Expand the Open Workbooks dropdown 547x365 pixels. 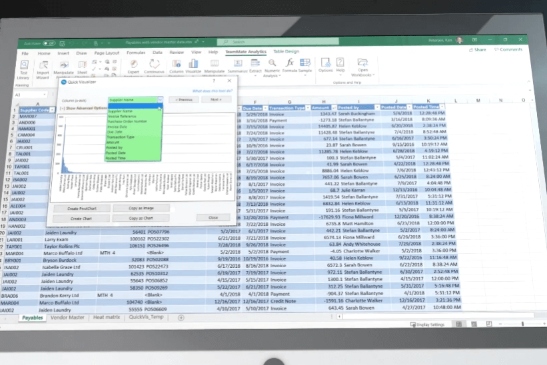pos(363,67)
